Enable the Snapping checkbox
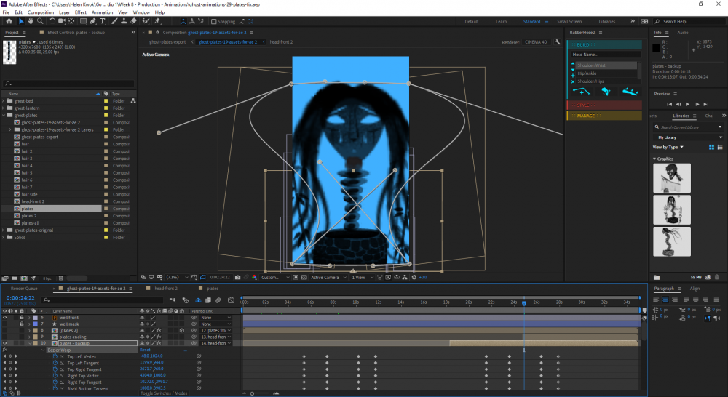 213,21
